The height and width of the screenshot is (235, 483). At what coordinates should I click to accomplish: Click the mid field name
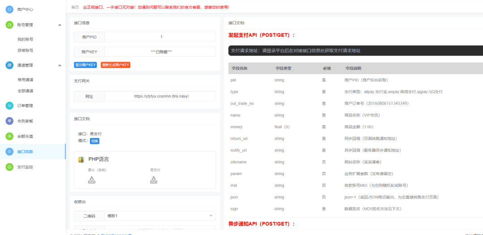[x=234, y=185]
